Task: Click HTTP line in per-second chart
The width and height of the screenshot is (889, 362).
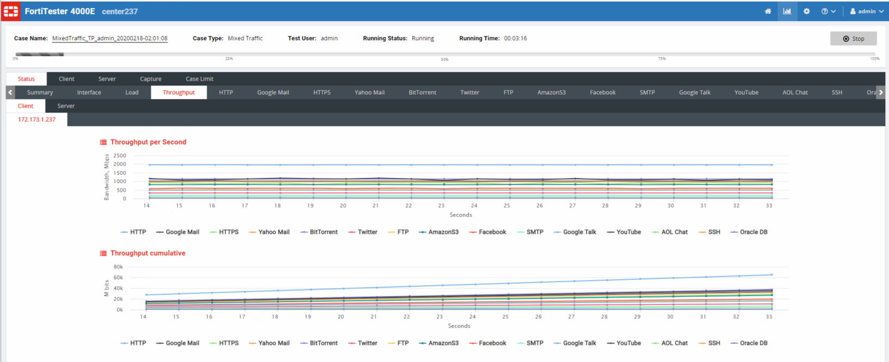Action: [460, 164]
